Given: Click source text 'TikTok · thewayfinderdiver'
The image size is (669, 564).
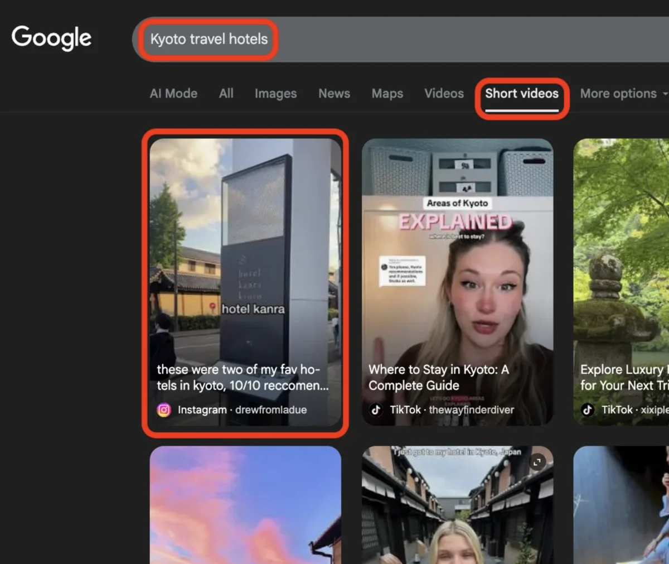Looking at the screenshot, I should tap(452, 410).
